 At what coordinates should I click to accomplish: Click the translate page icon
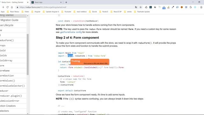(136, 7)
